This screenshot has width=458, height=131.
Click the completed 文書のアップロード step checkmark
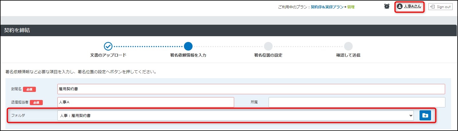(x=108, y=46)
